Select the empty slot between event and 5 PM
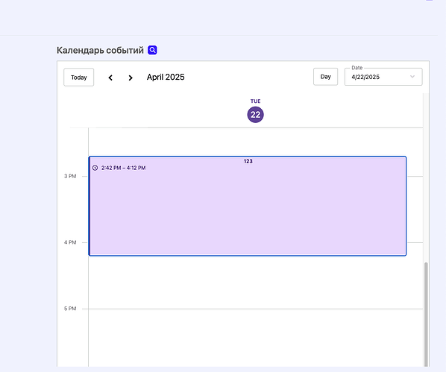The width and height of the screenshot is (446, 372). (x=255, y=282)
